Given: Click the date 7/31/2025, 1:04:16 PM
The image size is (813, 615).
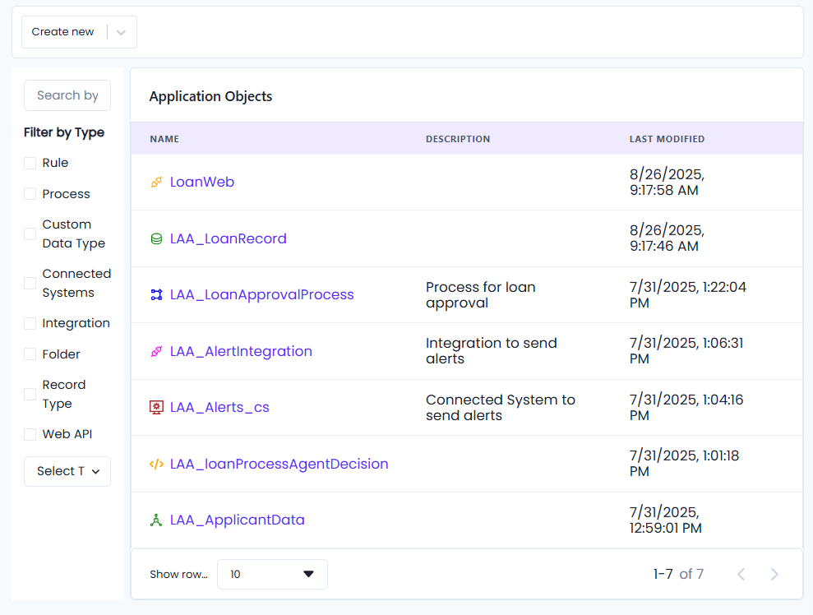Looking at the screenshot, I should [686, 407].
